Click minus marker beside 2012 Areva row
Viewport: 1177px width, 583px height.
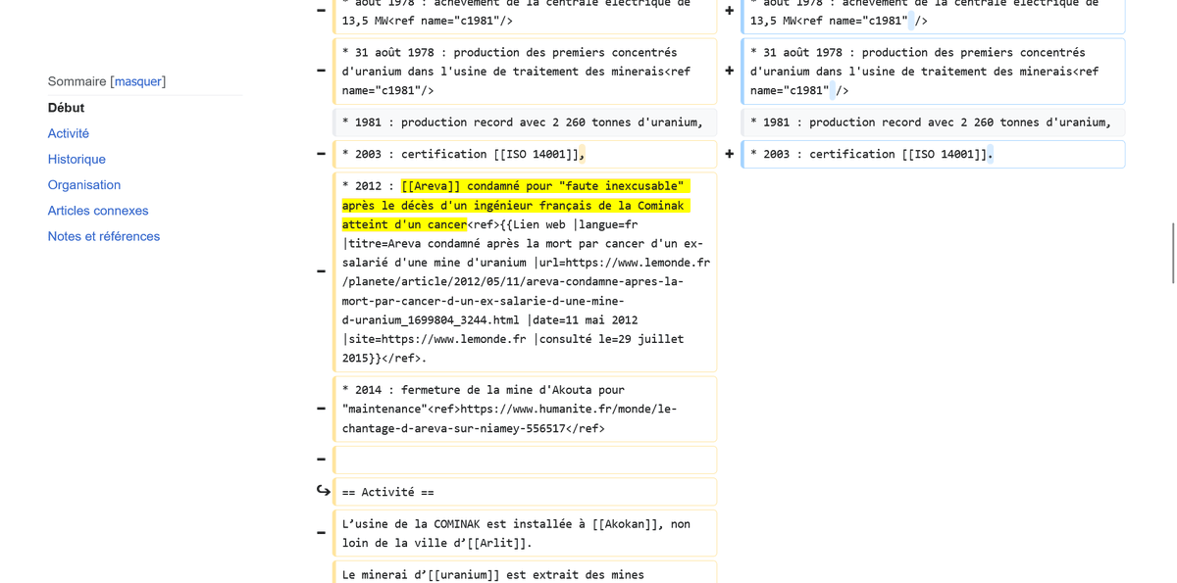click(321, 271)
